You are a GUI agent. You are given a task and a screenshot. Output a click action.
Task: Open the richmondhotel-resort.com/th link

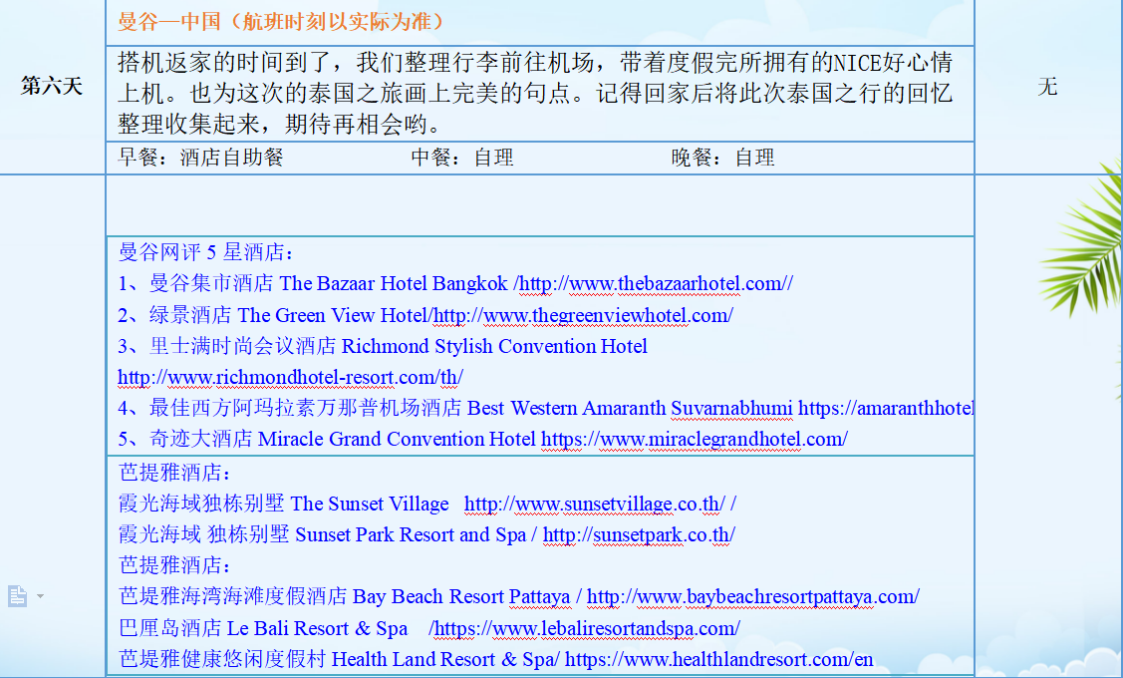[290, 377]
